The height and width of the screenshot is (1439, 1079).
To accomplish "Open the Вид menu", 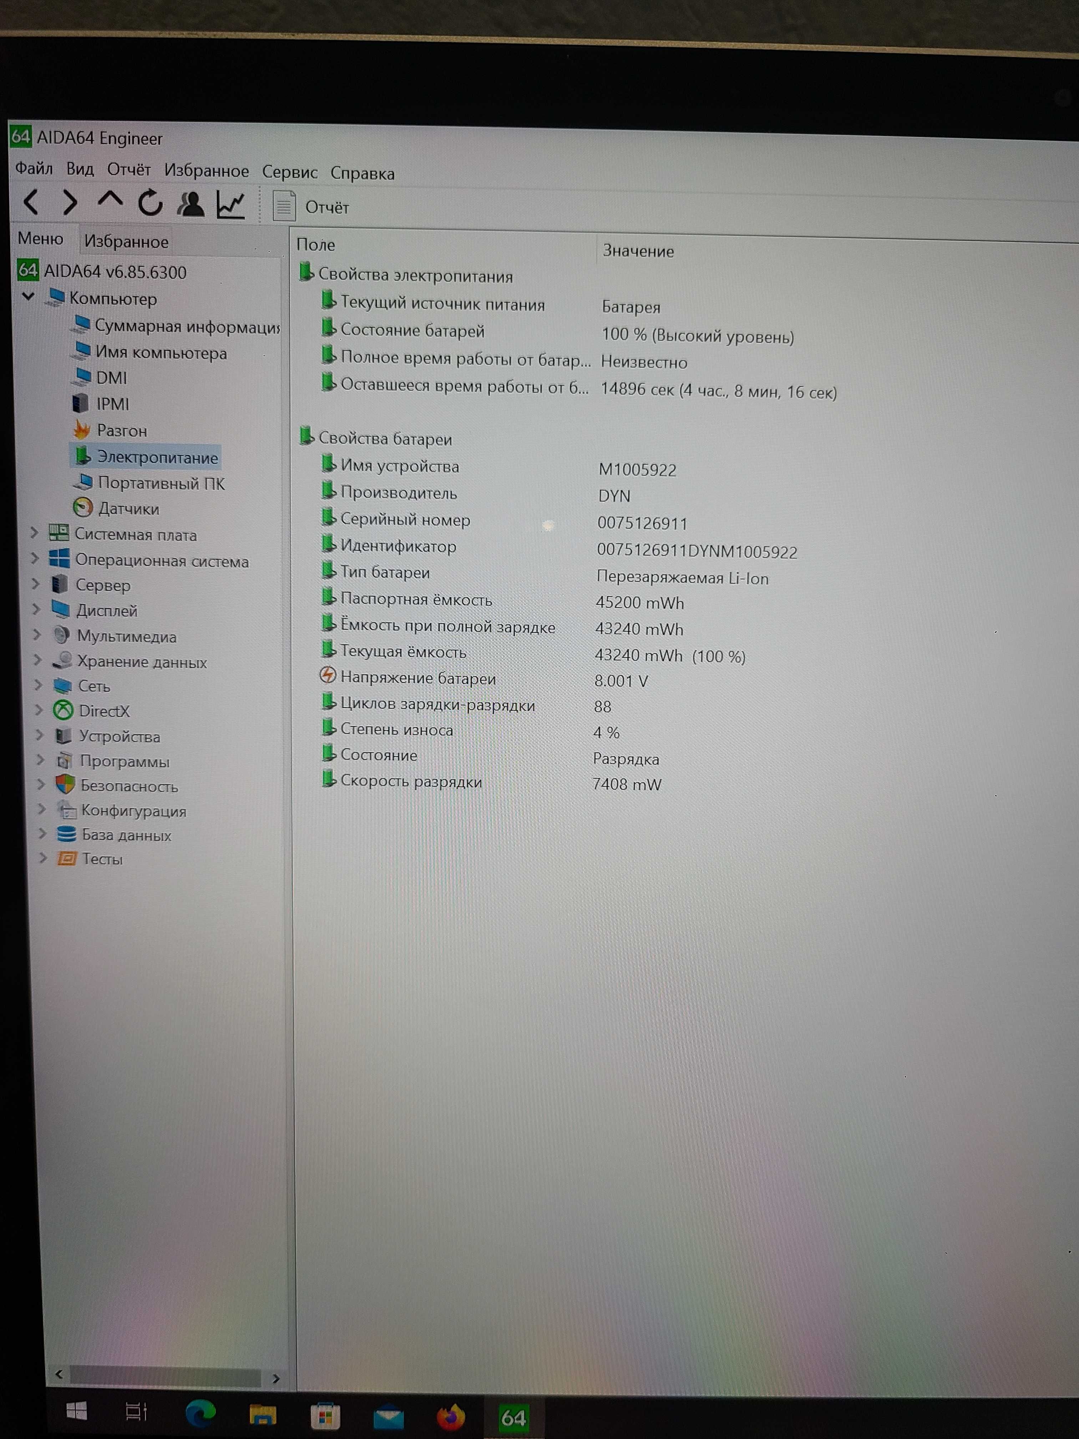I will [80, 169].
